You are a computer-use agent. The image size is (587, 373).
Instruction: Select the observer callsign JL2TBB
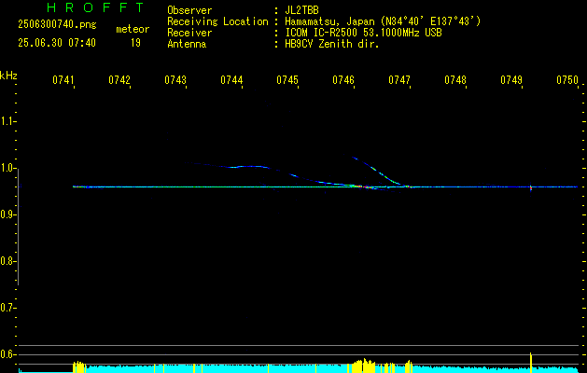tap(301, 10)
